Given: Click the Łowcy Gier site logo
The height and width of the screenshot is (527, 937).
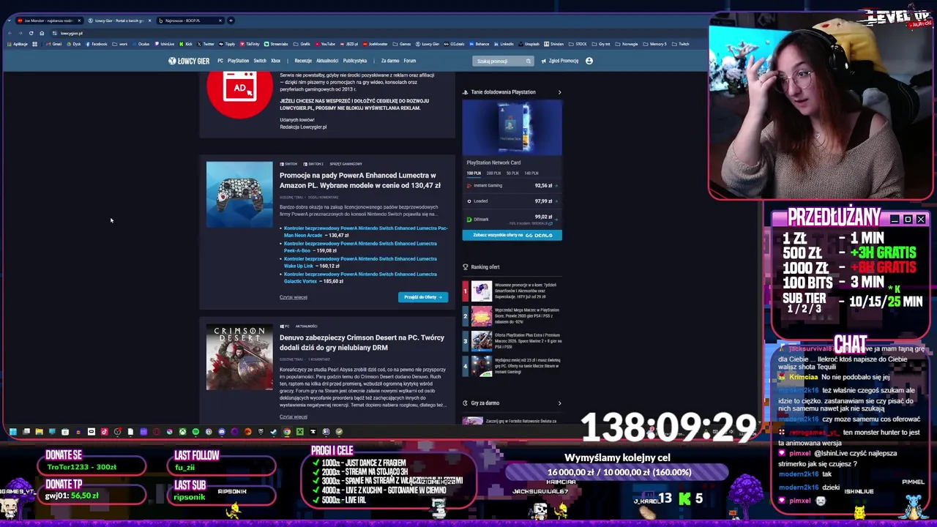Looking at the screenshot, I should (x=189, y=61).
